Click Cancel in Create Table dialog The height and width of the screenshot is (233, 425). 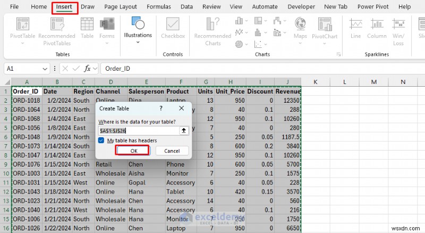click(172, 151)
